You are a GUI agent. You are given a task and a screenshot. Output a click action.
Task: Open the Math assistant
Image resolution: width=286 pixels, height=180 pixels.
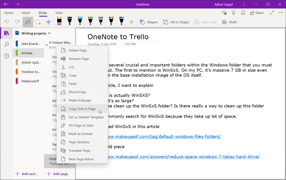[x=230, y=22]
